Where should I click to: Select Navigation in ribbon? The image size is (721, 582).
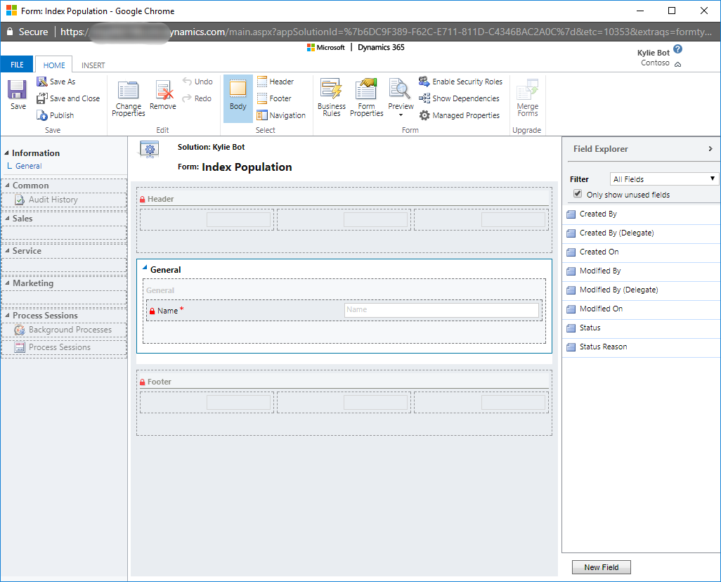click(x=281, y=115)
